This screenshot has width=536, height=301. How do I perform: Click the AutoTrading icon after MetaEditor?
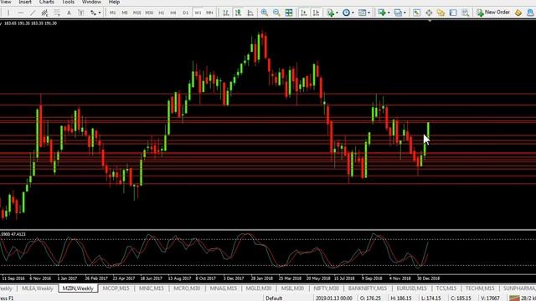click(x=530, y=13)
